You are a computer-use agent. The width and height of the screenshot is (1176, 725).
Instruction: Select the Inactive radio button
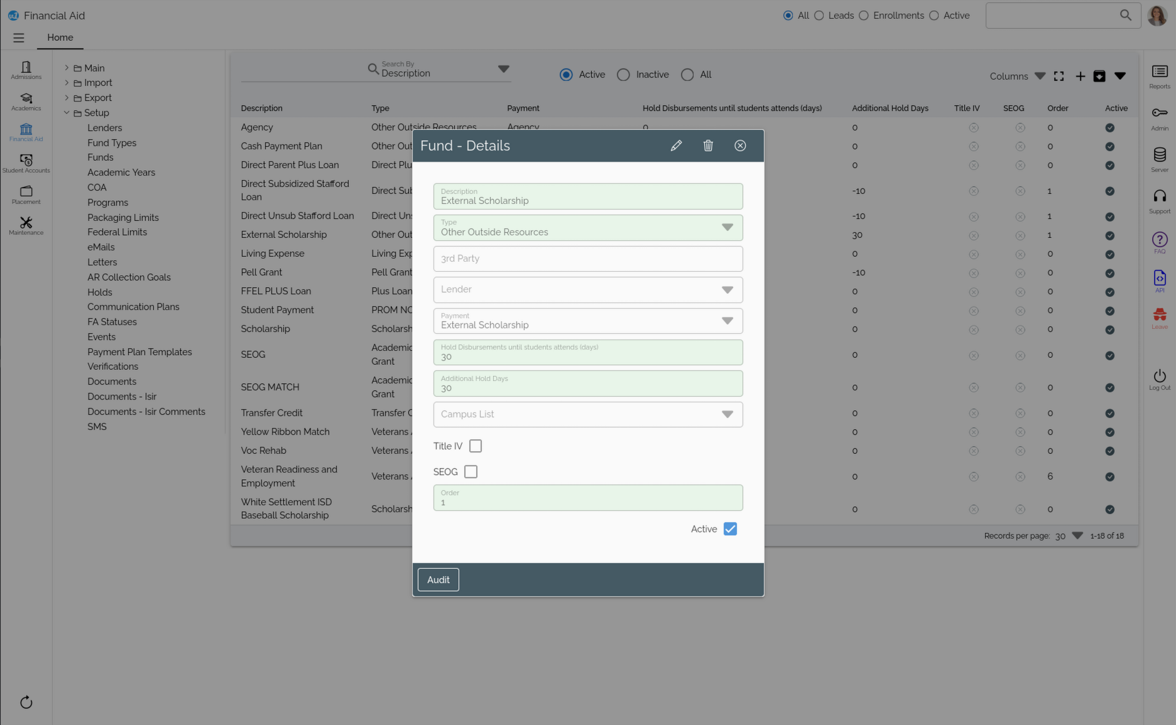(623, 74)
